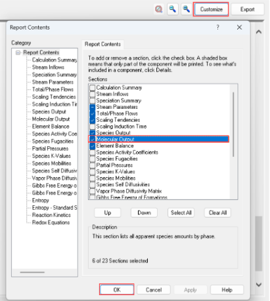Click the Sections list vertical scrollbar

233,124
